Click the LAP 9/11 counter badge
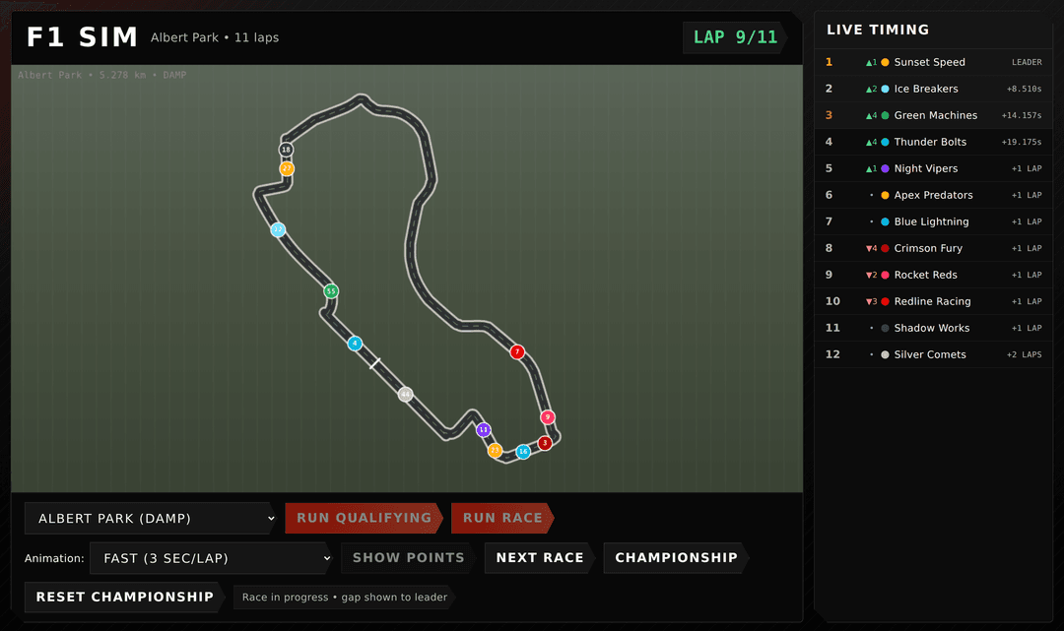This screenshot has width=1064, height=631. [x=735, y=37]
